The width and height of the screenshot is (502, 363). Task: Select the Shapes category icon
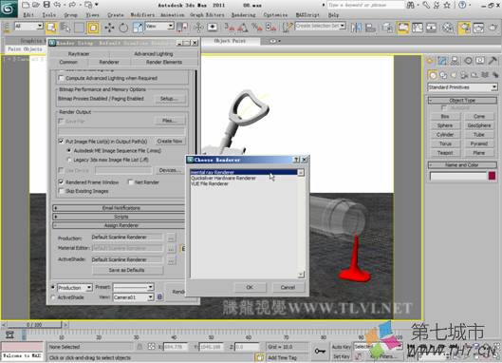pos(443,75)
